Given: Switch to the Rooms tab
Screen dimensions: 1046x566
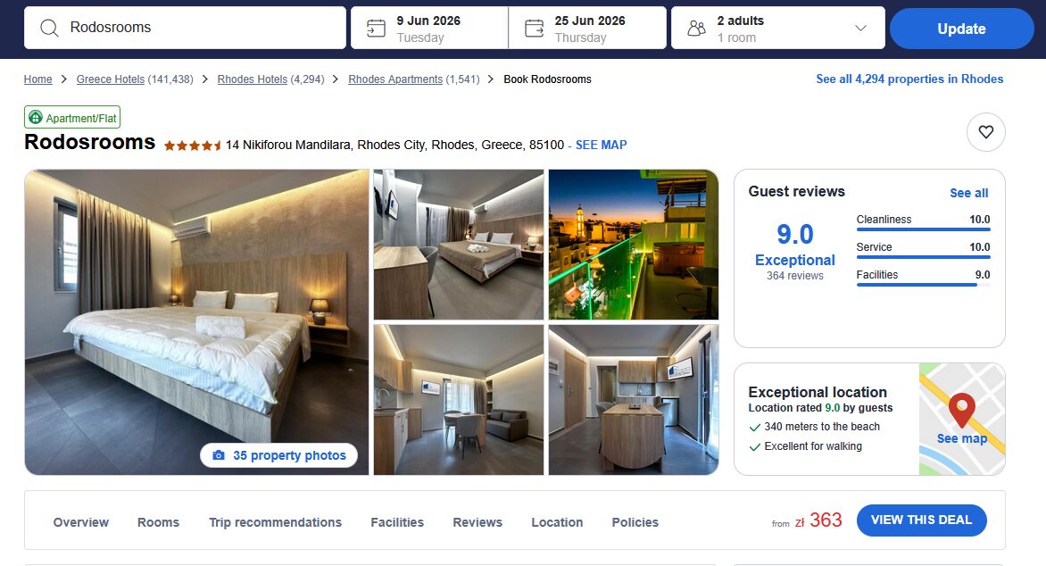Looking at the screenshot, I should (x=158, y=522).
